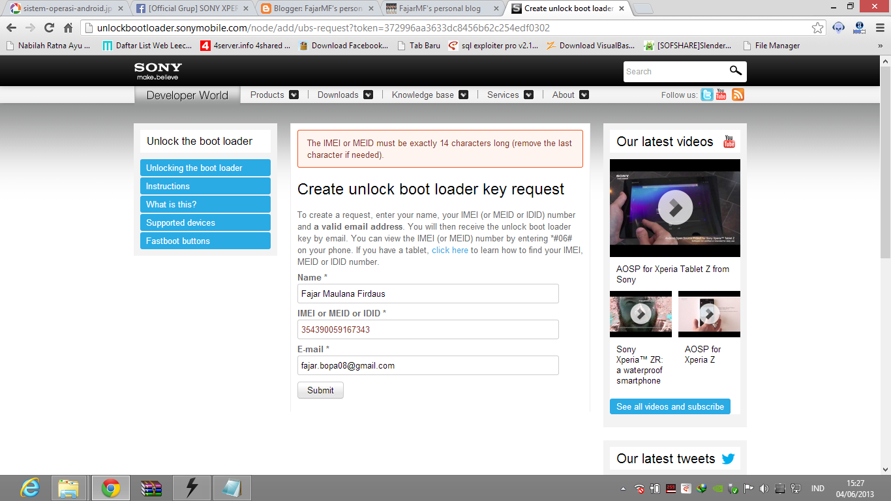
Task: Open WinRAR from the taskbar
Action: point(151,488)
